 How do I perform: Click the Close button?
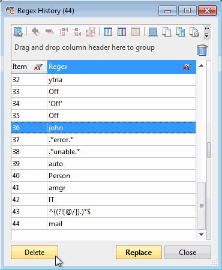pyautogui.click(x=188, y=253)
